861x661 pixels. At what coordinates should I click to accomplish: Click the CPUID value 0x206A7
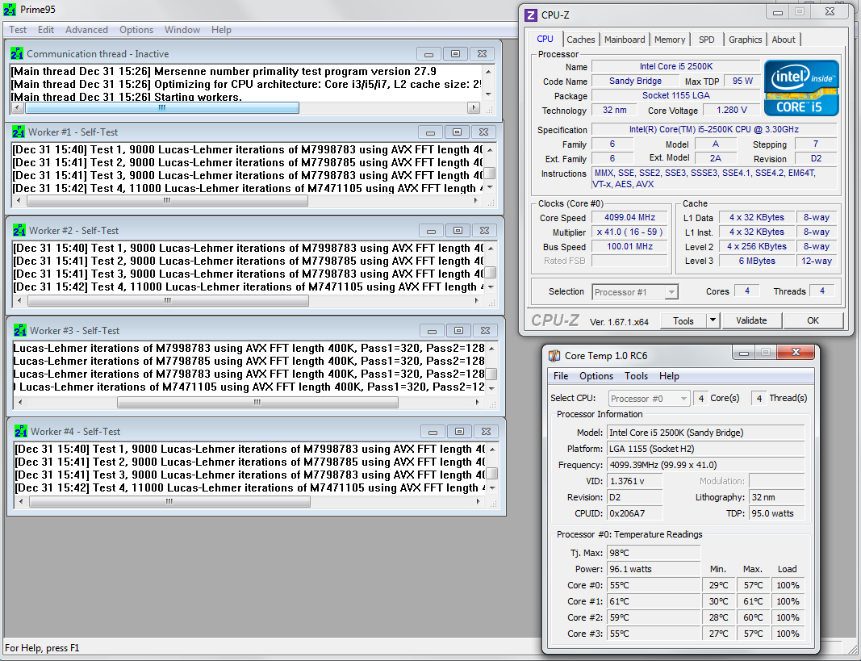coord(634,514)
